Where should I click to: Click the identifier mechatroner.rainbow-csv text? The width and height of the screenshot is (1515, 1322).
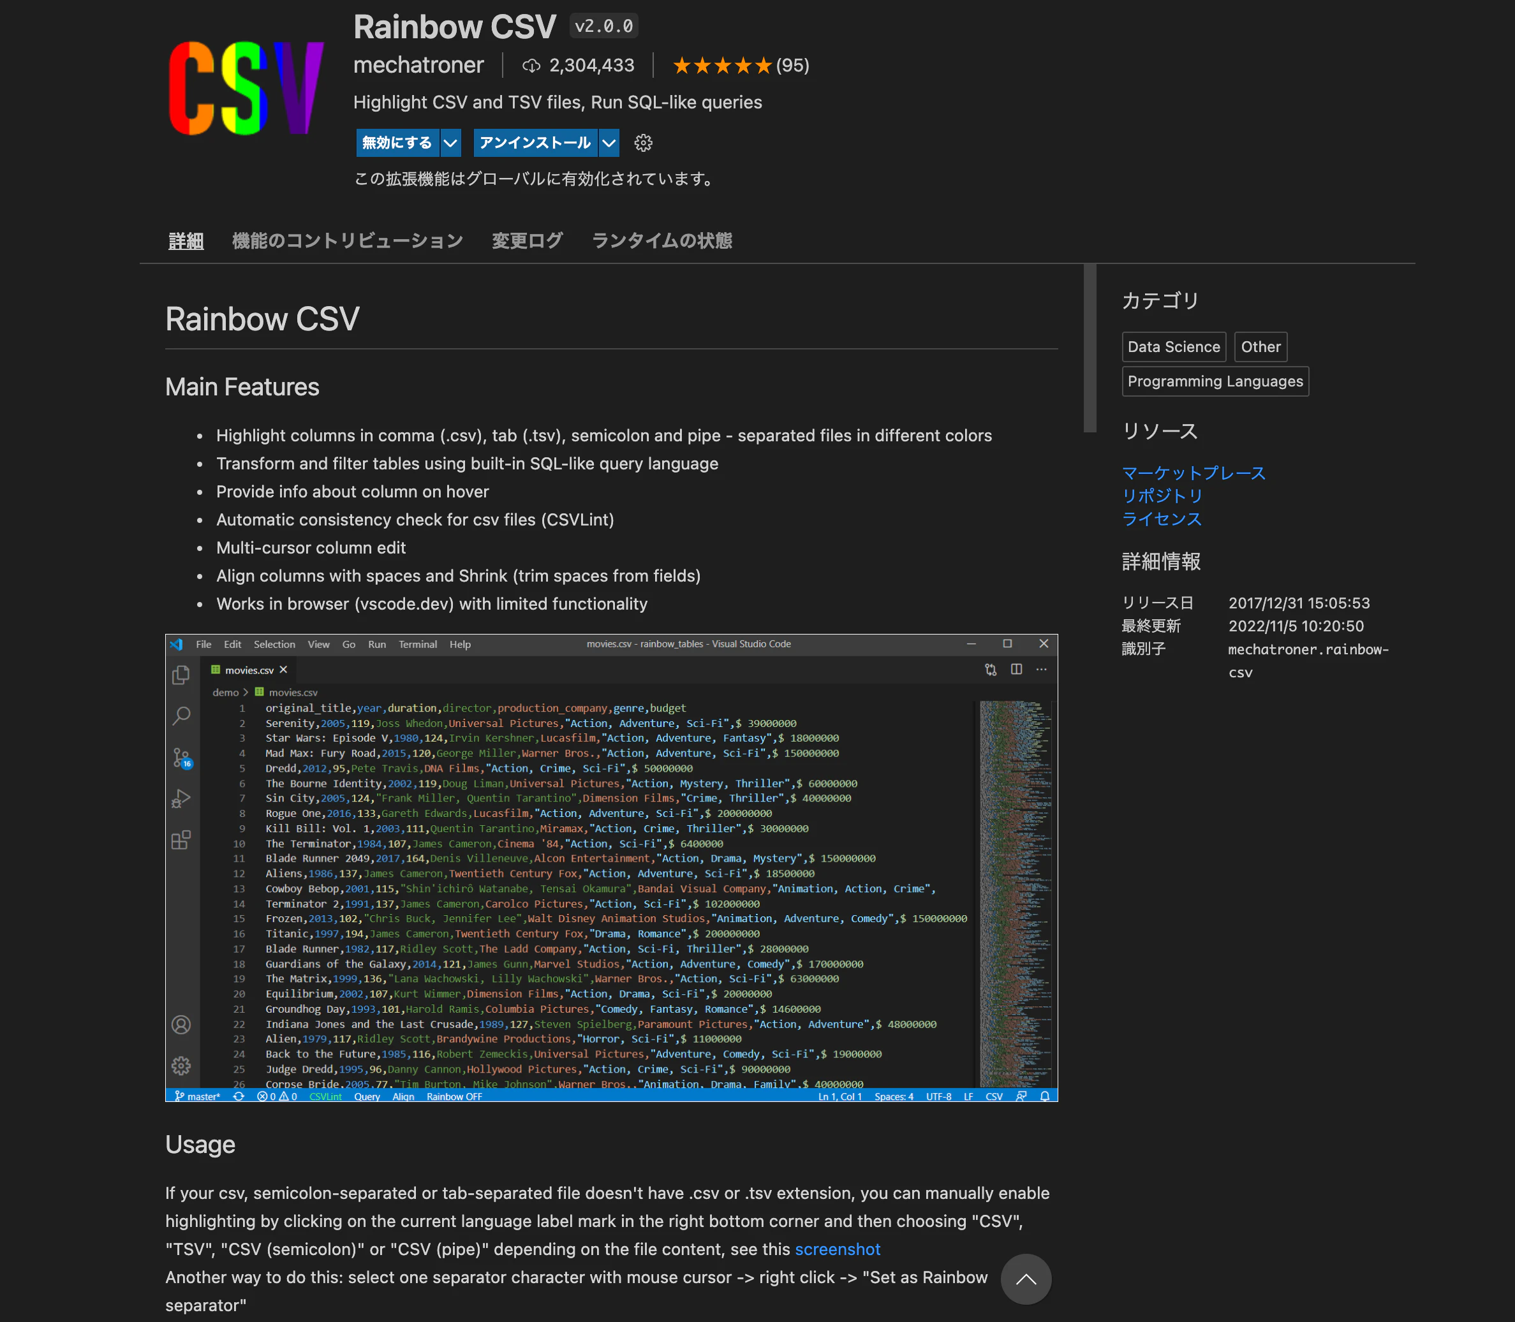pos(1308,660)
